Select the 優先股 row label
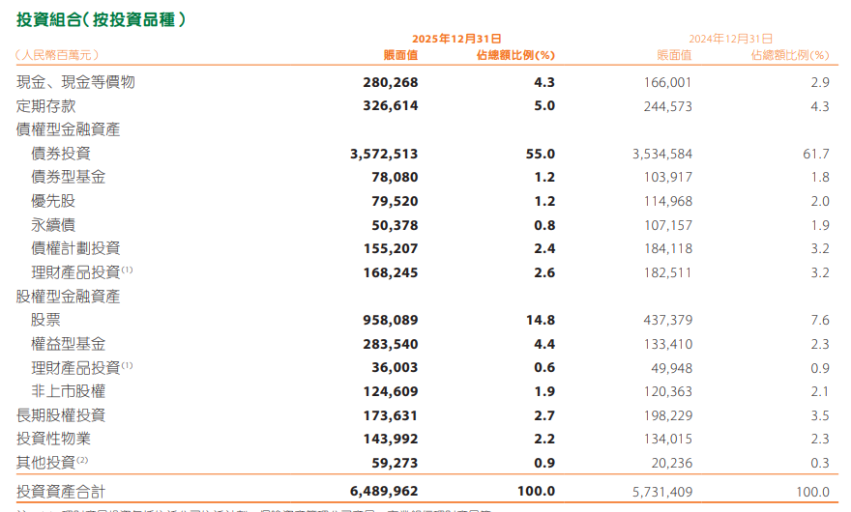 click(x=53, y=201)
